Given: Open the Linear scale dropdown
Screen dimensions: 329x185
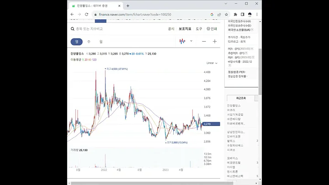Looking at the screenshot, I should pyautogui.click(x=212, y=63).
